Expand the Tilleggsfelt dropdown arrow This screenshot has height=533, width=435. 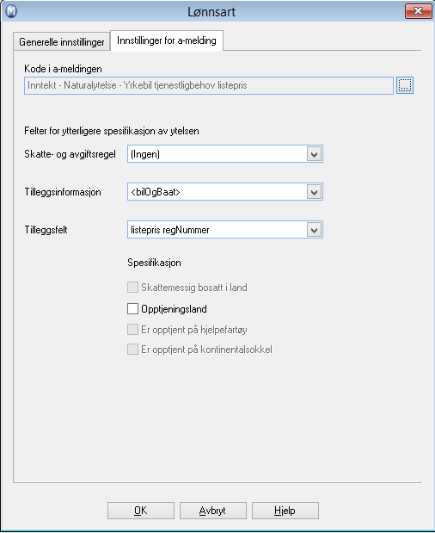314,230
